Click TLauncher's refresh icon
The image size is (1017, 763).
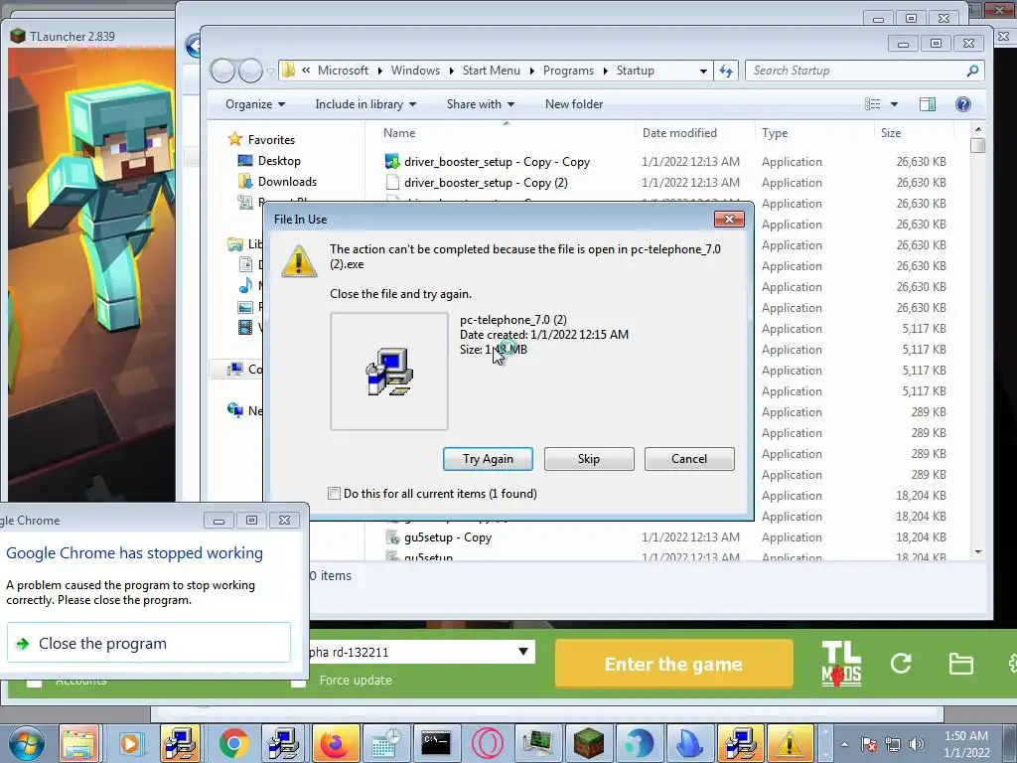901,664
